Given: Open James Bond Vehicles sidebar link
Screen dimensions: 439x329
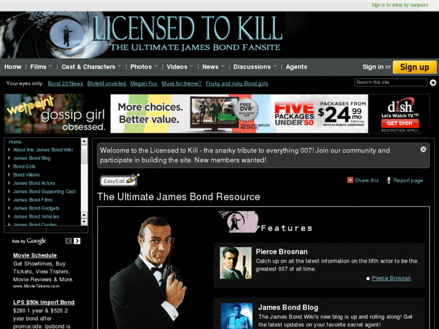Looking at the screenshot, I should click(x=36, y=217).
